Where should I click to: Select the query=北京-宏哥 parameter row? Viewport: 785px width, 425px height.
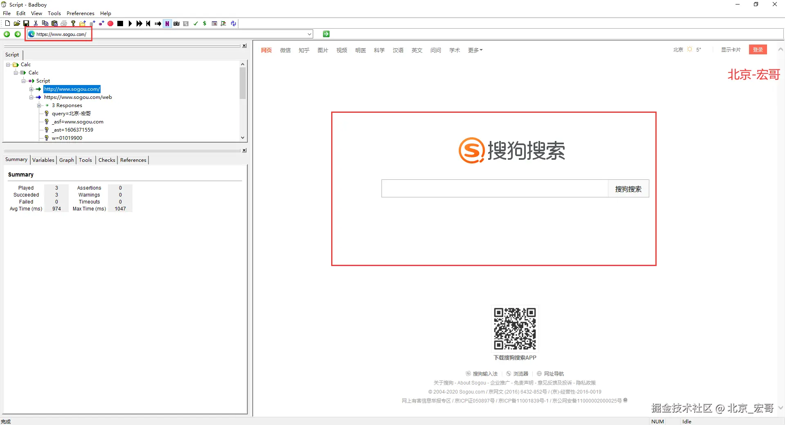pos(71,114)
